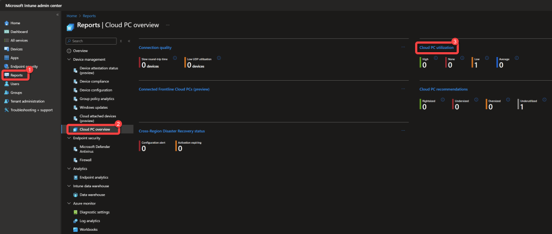Collapse the Device management section
The width and height of the screenshot is (552, 234).
click(x=68, y=59)
